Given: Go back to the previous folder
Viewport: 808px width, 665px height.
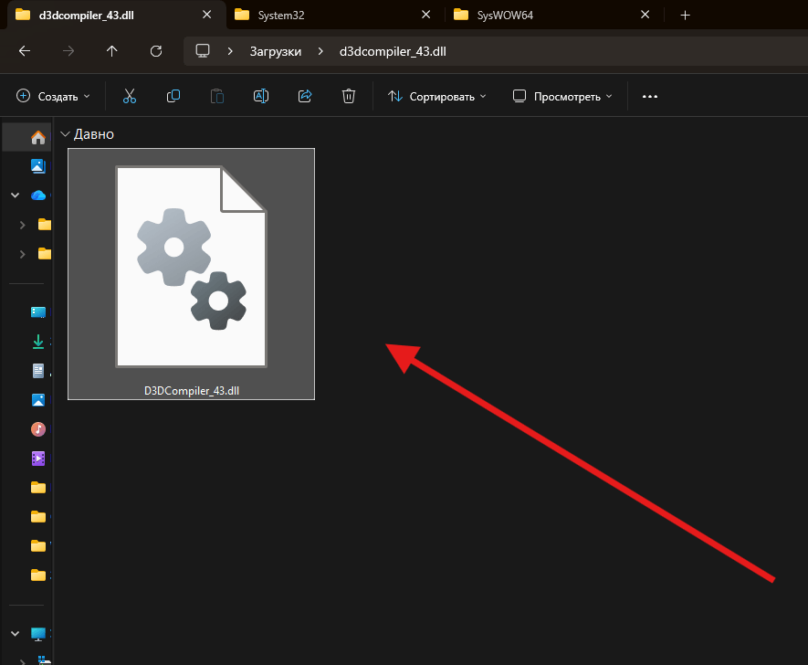Looking at the screenshot, I should coord(25,51).
